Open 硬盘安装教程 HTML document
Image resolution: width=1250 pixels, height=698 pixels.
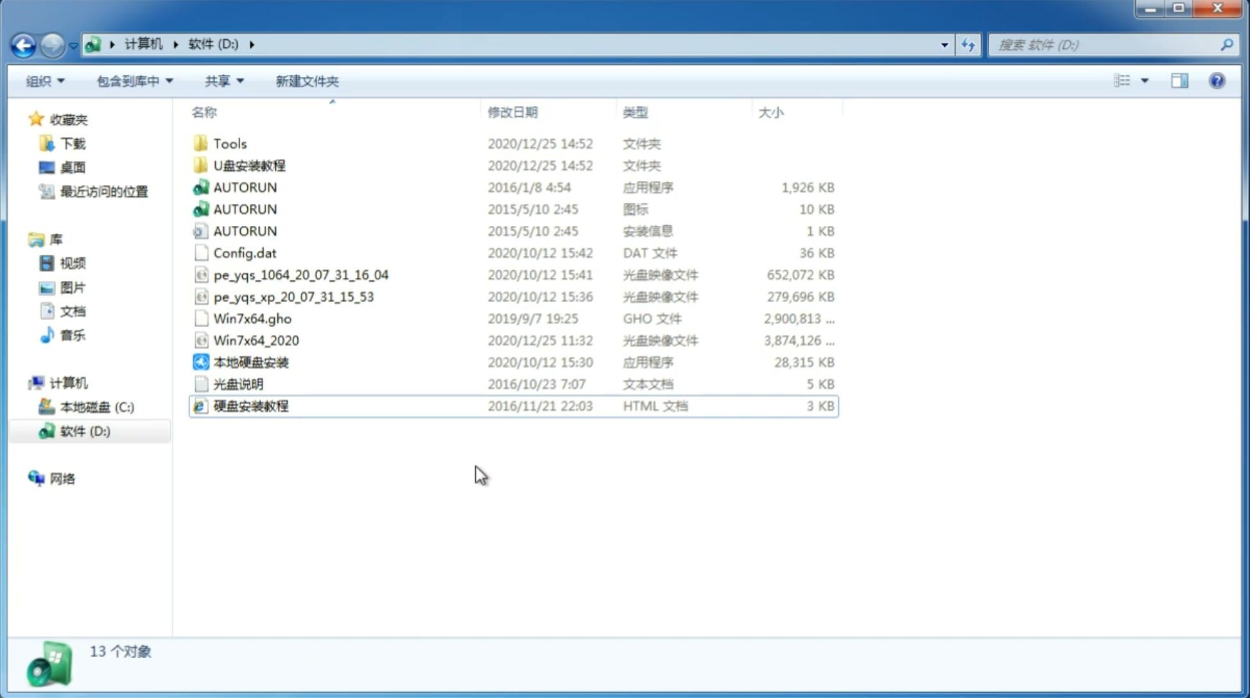pyautogui.click(x=250, y=405)
